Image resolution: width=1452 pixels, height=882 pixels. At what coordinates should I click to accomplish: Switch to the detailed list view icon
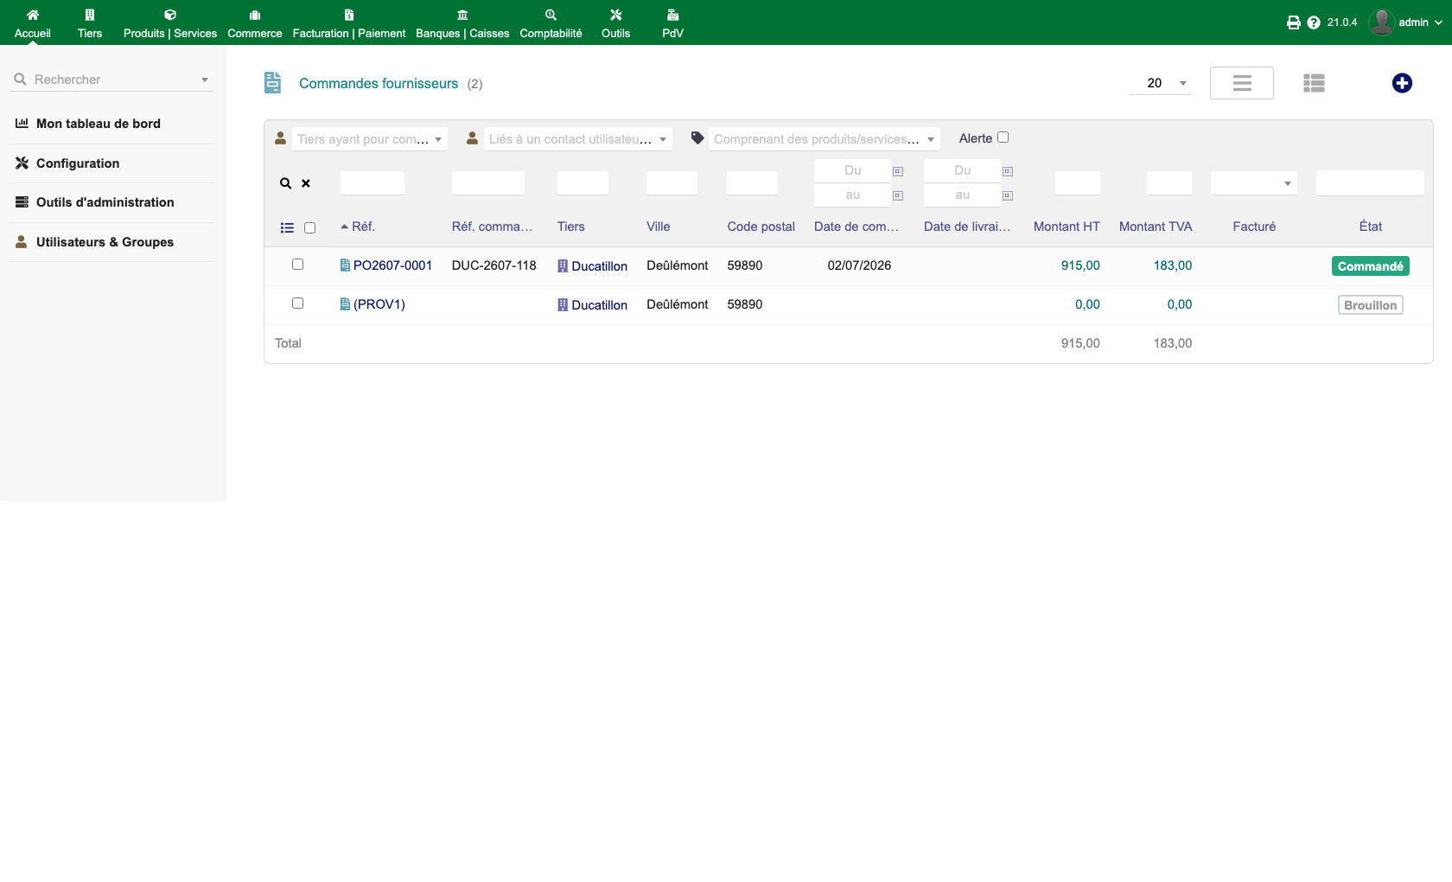[1314, 83]
